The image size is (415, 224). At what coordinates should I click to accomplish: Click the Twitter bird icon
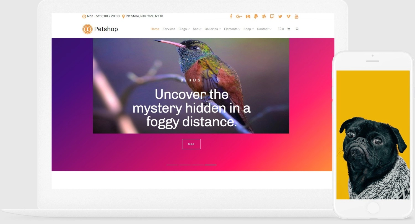[280, 17]
